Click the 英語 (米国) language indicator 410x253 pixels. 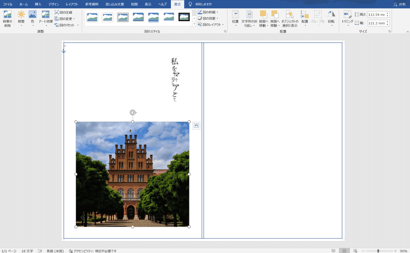click(55, 251)
